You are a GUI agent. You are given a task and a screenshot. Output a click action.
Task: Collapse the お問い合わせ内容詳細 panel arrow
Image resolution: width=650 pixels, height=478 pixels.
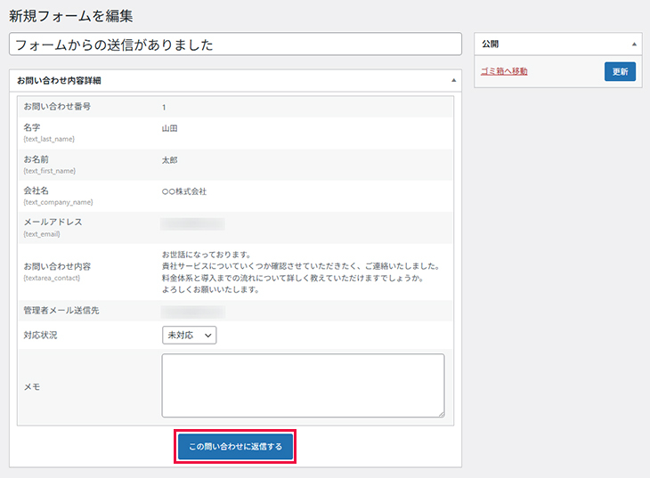pyautogui.click(x=453, y=80)
